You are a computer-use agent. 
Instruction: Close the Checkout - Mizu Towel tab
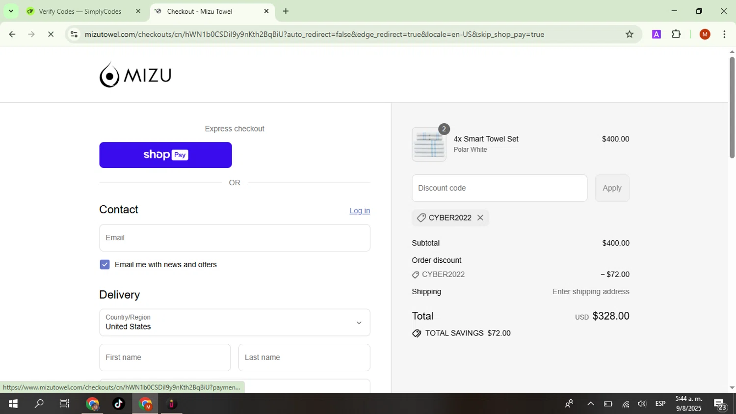[x=266, y=11]
